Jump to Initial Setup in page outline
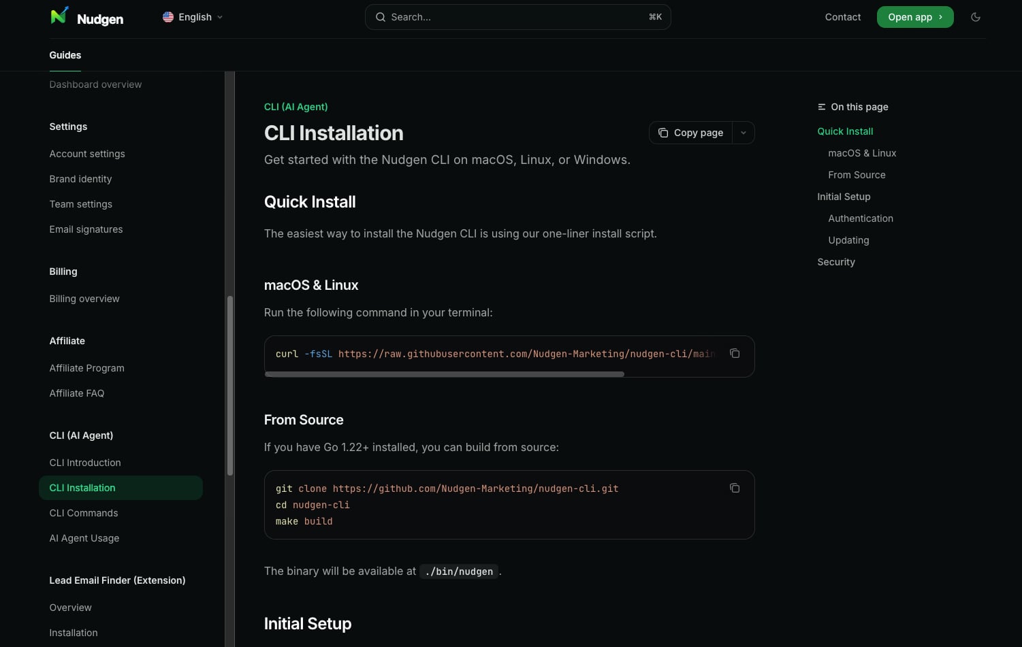Viewport: 1022px width, 647px height. point(844,197)
